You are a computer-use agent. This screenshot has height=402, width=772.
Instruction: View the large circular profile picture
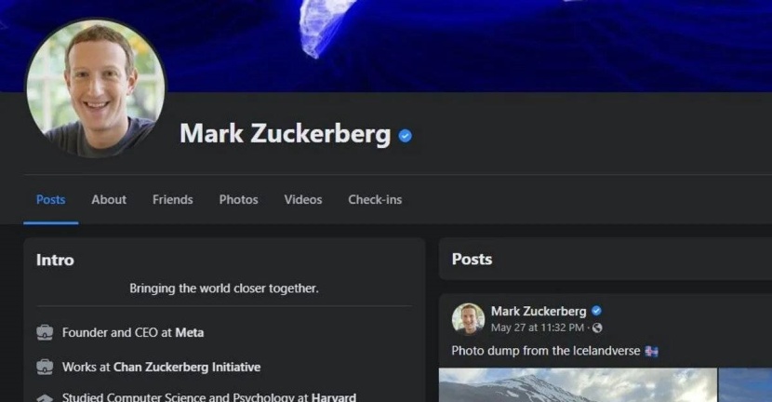point(96,88)
